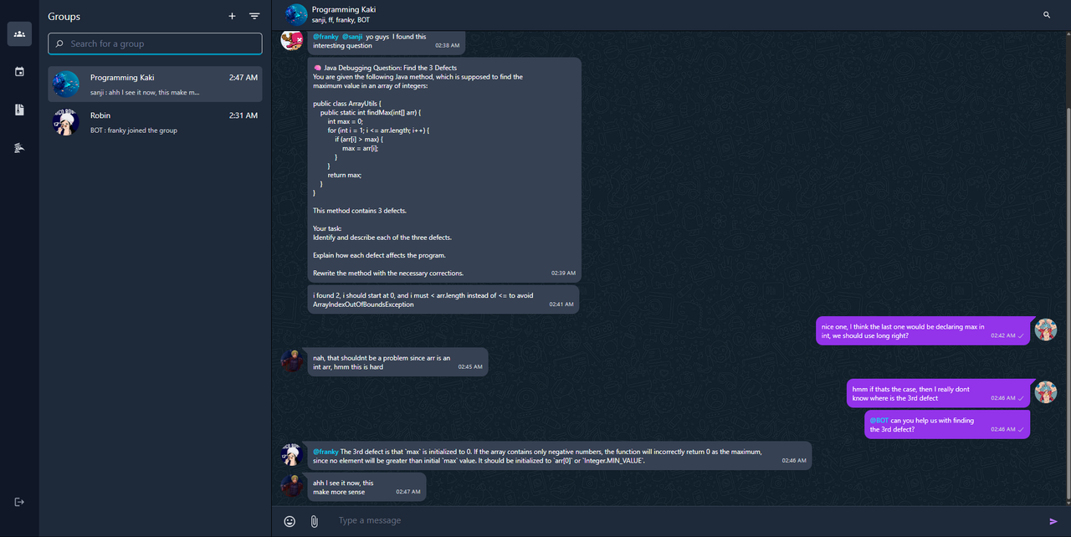Select the Programming Kaki group
Image resolution: width=1071 pixels, height=537 pixels.
click(x=155, y=84)
